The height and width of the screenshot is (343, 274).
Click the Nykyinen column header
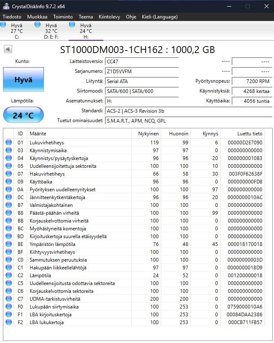[x=146, y=133]
